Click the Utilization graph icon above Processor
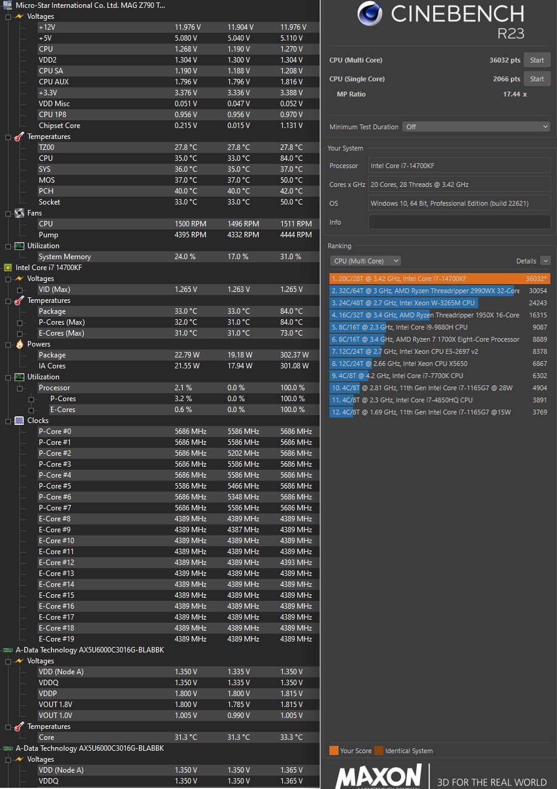The image size is (557, 789). click(19, 377)
